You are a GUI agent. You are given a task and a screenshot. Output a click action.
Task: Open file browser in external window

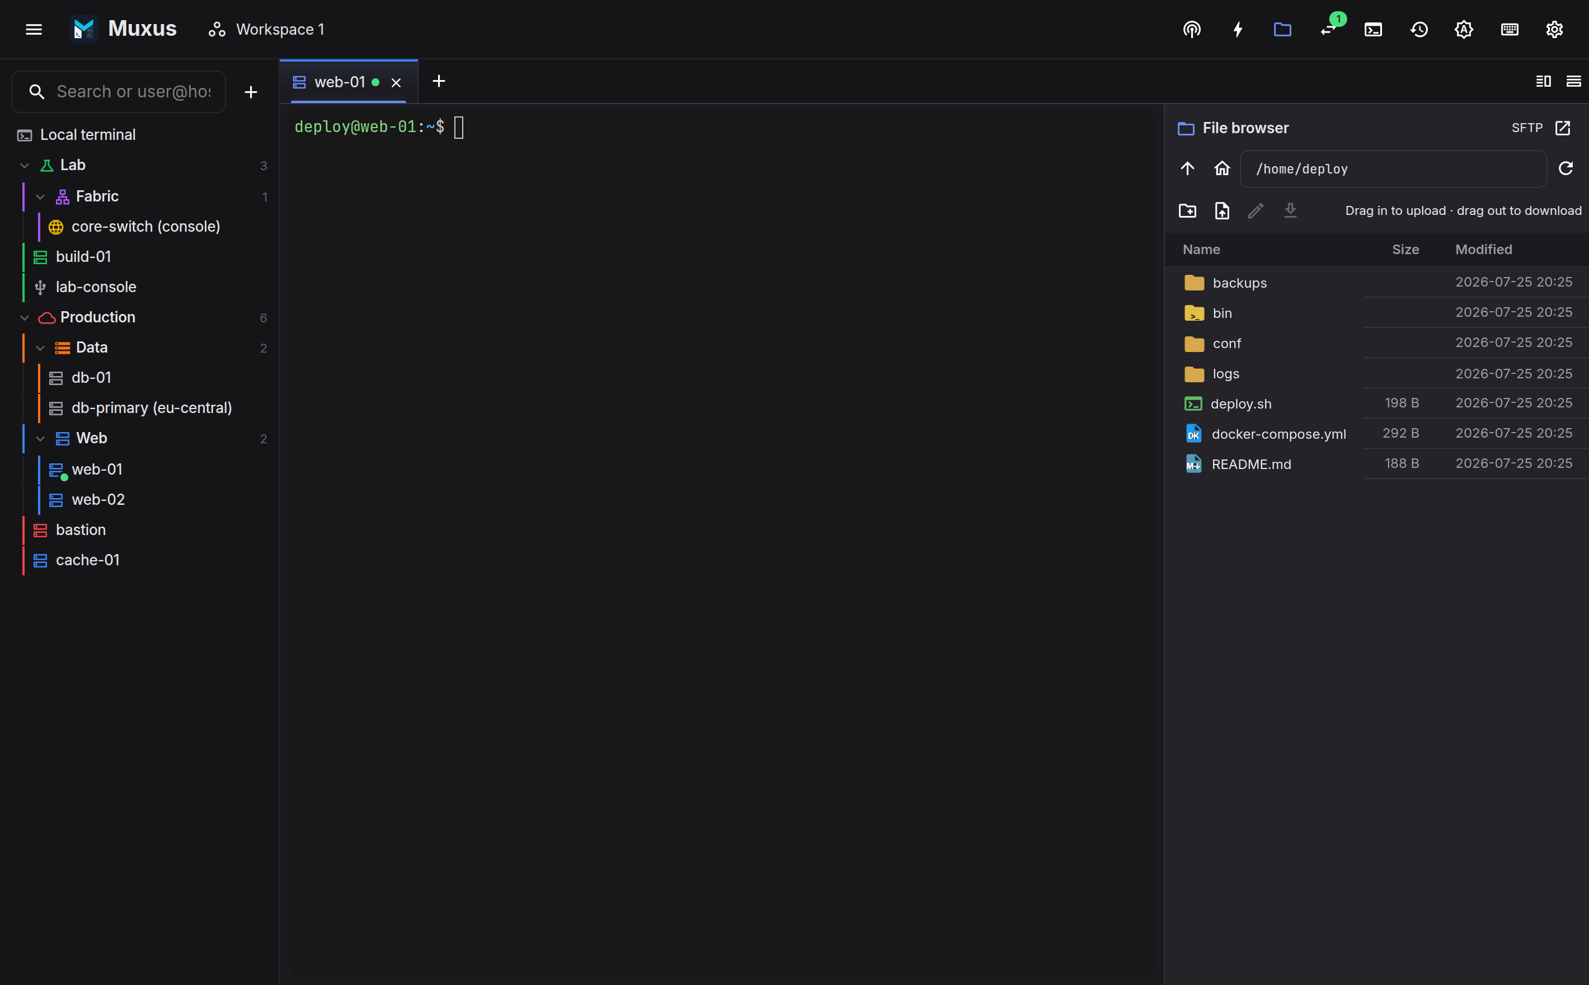tap(1562, 128)
